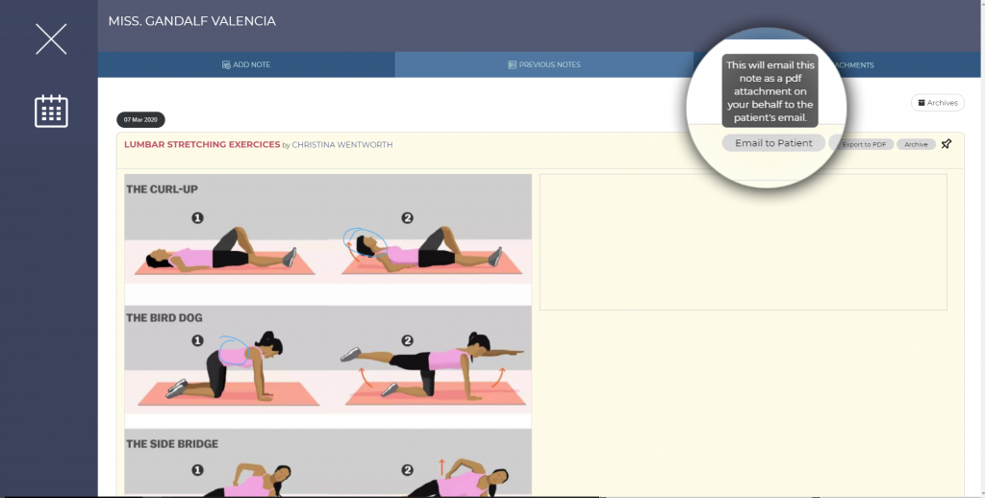Archive the Lumbar Stretching note

click(x=916, y=144)
